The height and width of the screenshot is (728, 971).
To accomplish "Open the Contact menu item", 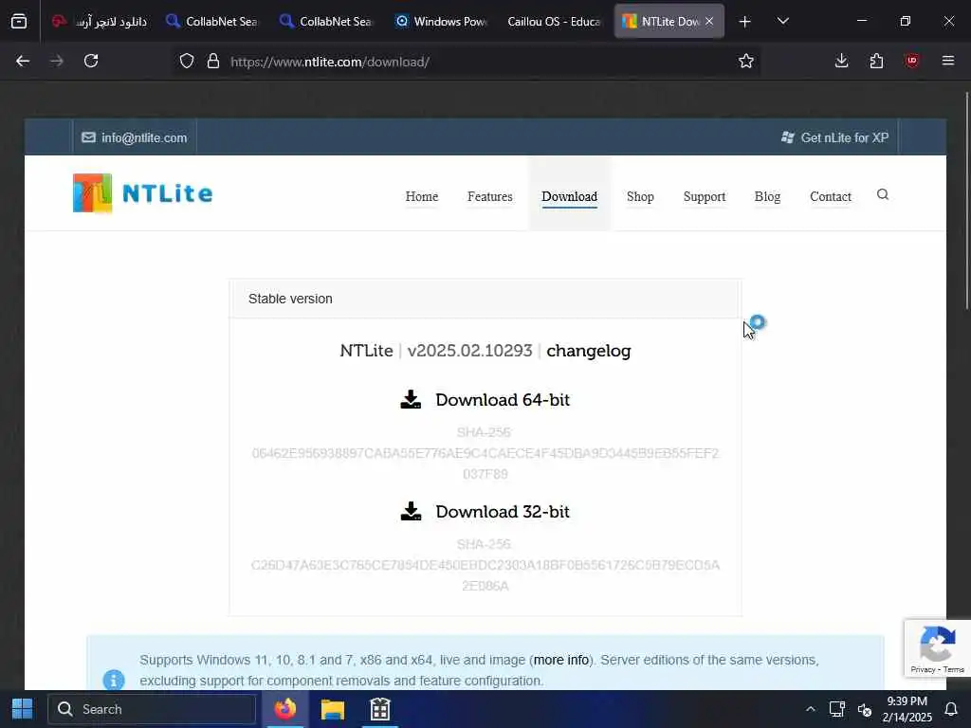I will 831,196.
